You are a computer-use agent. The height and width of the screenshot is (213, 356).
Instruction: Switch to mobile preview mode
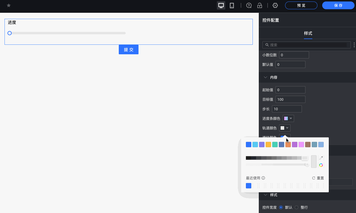pos(232,5)
